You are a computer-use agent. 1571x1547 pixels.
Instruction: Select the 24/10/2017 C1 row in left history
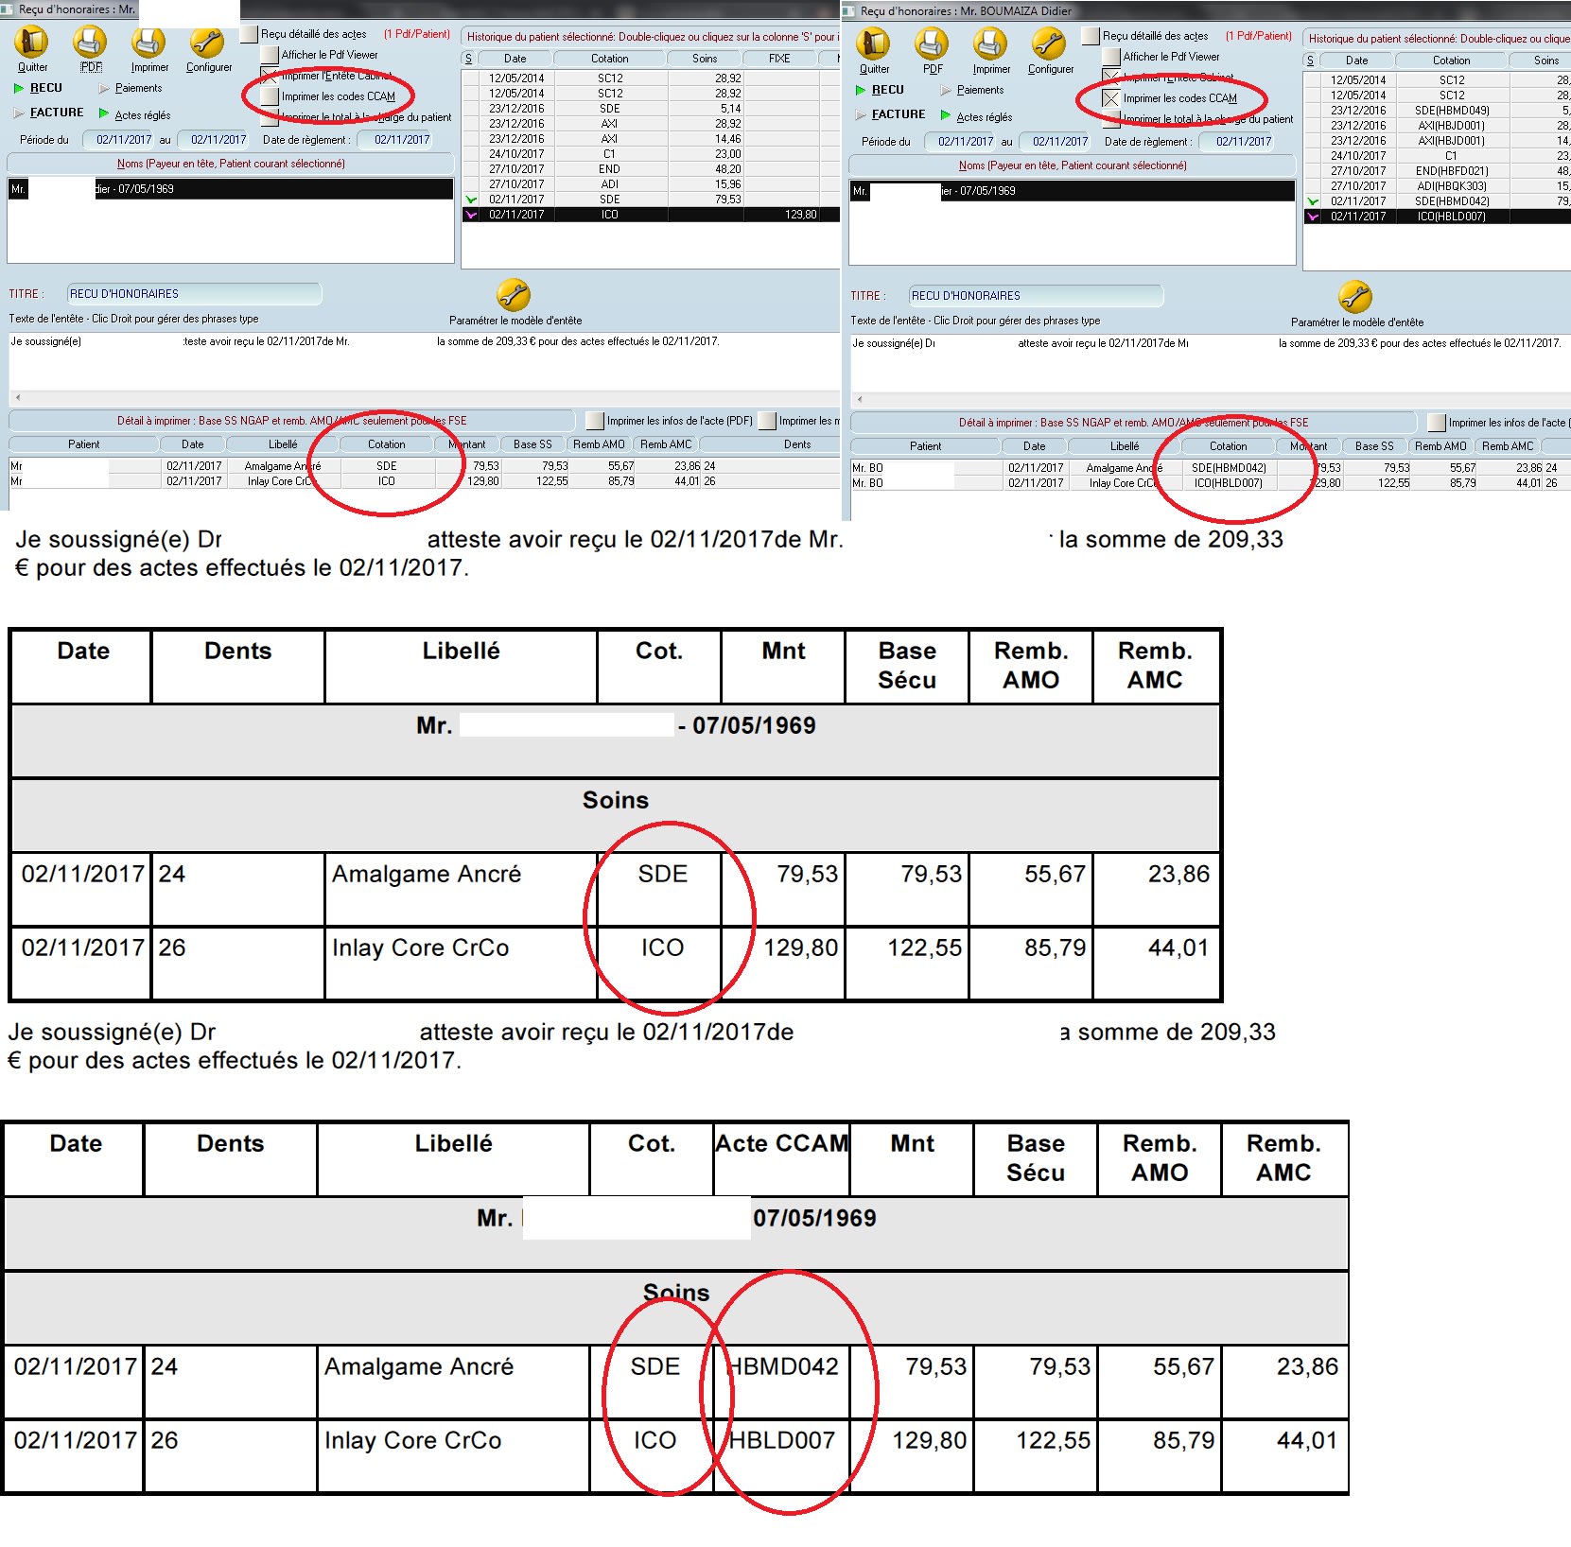609,154
